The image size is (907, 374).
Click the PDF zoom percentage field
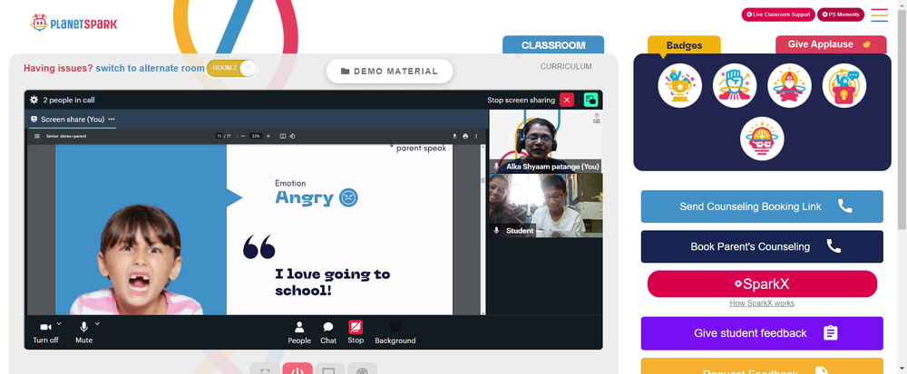point(255,136)
